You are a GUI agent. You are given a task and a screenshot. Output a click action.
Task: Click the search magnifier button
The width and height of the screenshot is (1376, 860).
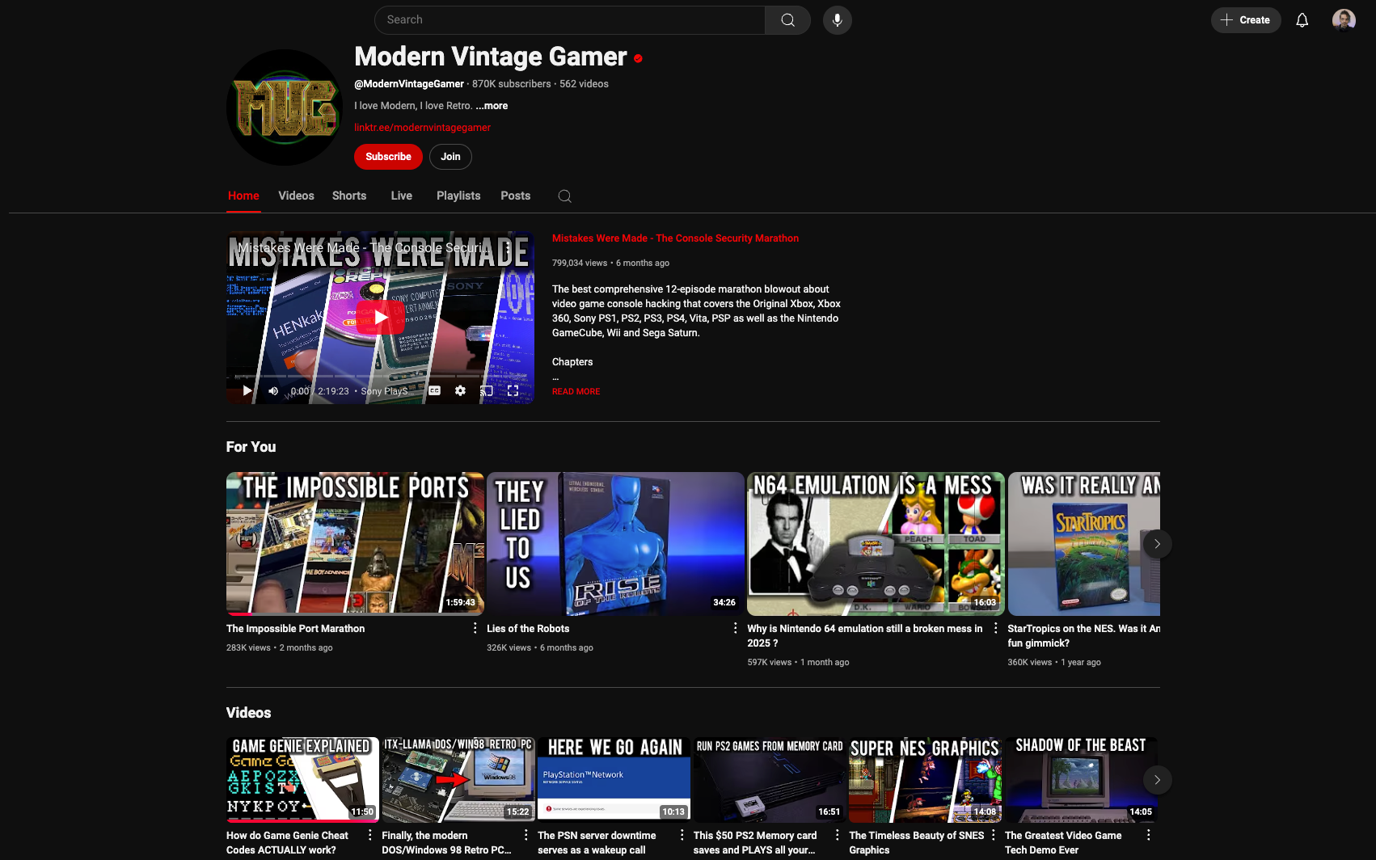coord(787,20)
